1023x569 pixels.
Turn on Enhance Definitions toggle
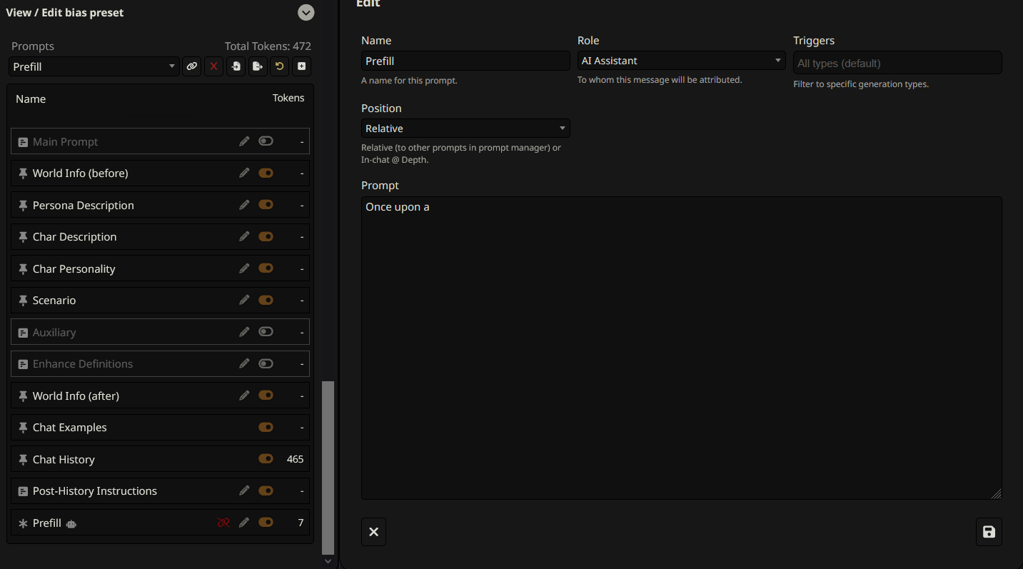coord(266,363)
